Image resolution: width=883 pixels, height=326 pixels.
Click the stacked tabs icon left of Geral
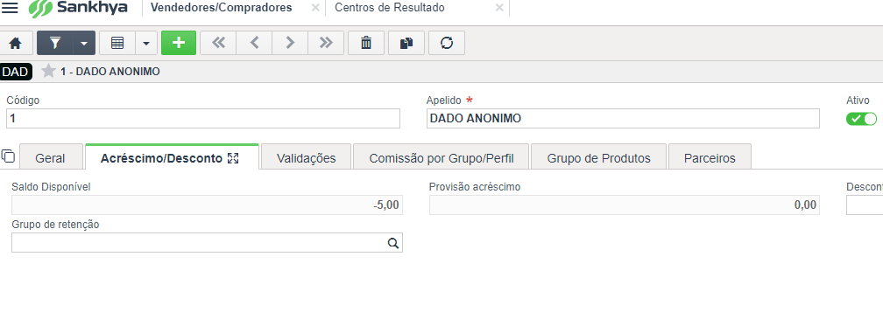(x=8, y=156)
